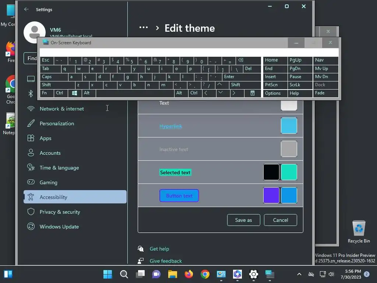Click the PrtScn key on On-Screen Keyboard

(x=275, y=85)
